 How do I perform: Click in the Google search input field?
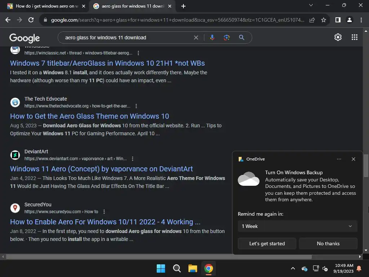tap(127, 38)
